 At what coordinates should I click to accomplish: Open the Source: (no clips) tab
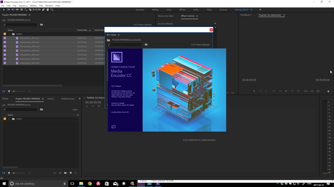coord(165,16)
